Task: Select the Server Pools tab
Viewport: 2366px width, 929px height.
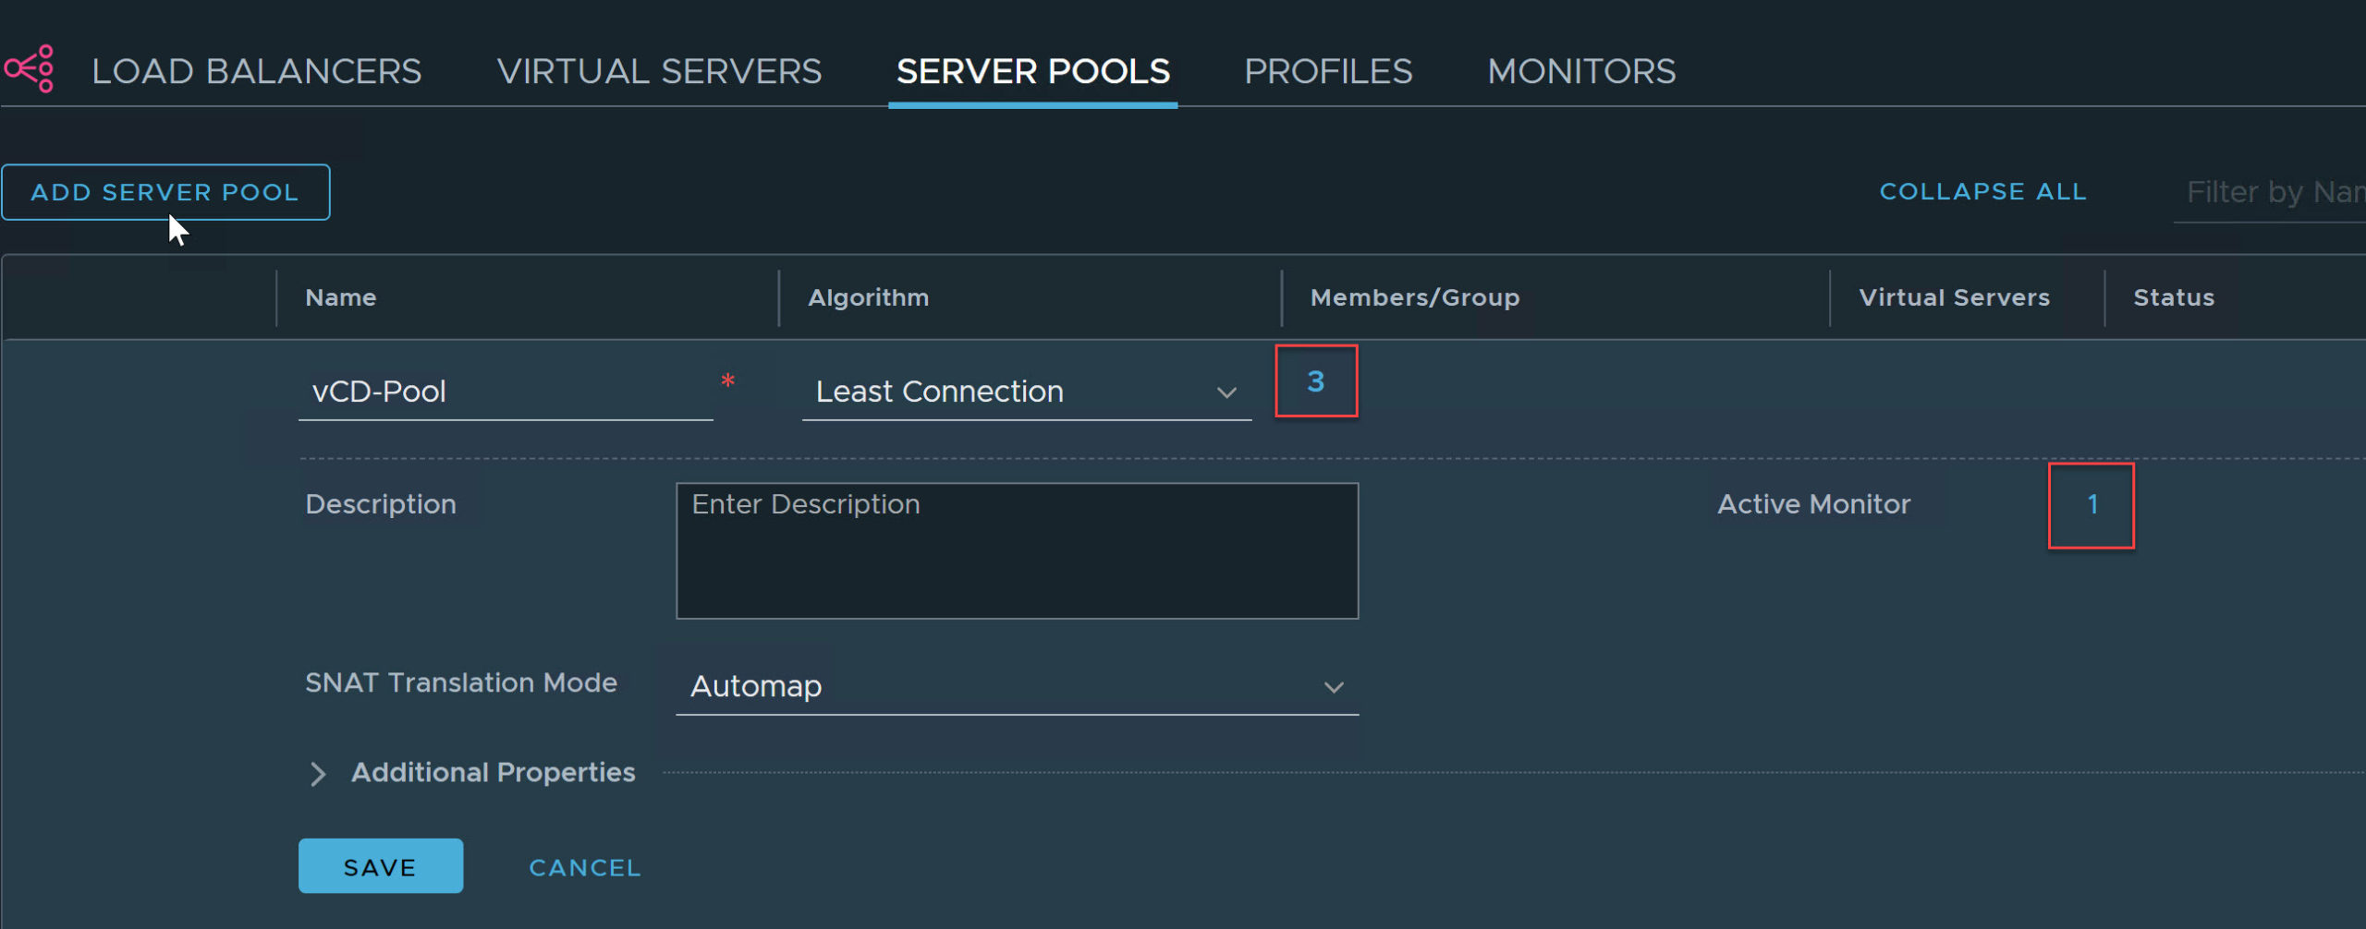Action: (x=1032, y=71)
